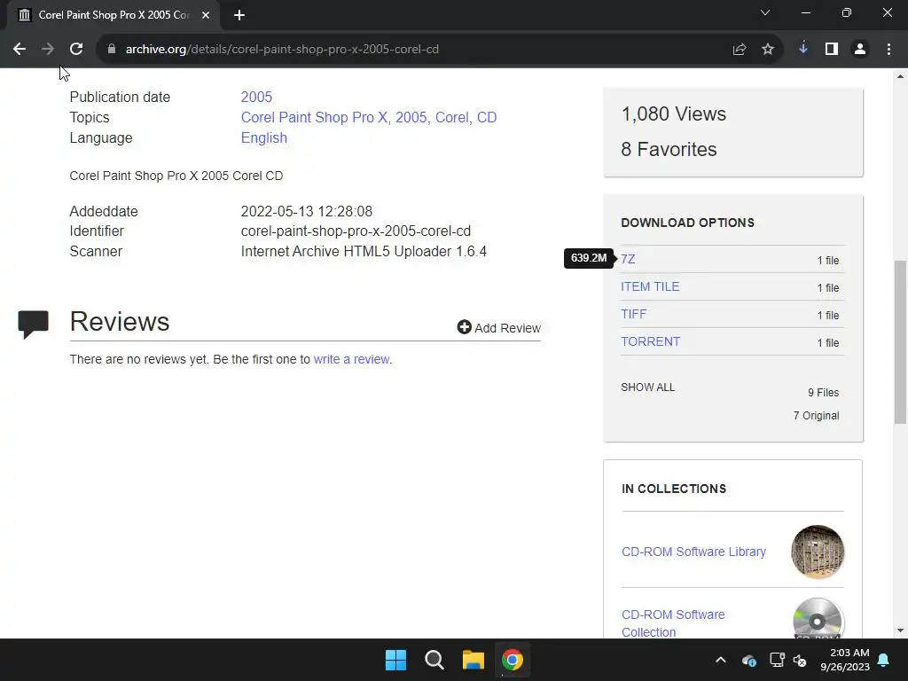Open the 2005 topic link

411,117
